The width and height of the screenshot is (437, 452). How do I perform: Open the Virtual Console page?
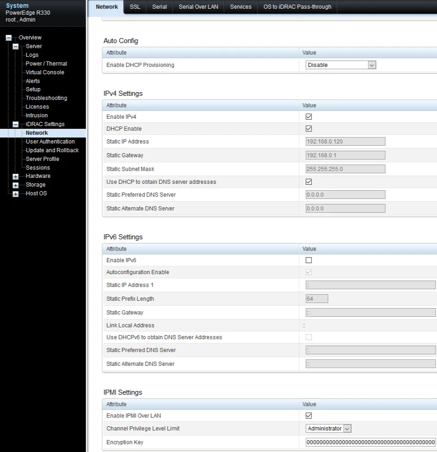click(44, 72)
